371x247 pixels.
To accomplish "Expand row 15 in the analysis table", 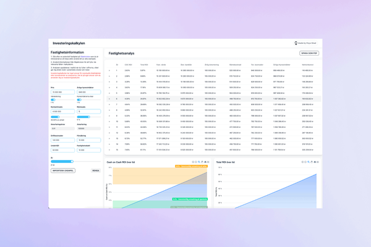I will (111, 149).
